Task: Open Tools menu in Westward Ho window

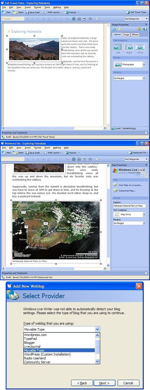Action: click(x=47, y=148)
